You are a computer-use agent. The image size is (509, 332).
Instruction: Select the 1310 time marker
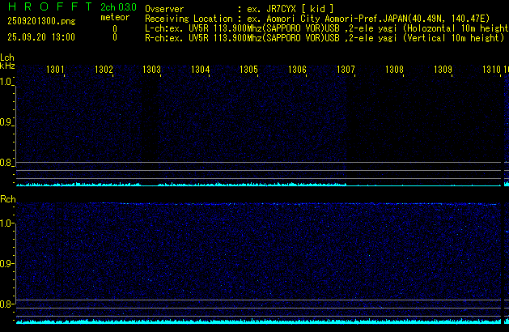(x=490, y=70)
